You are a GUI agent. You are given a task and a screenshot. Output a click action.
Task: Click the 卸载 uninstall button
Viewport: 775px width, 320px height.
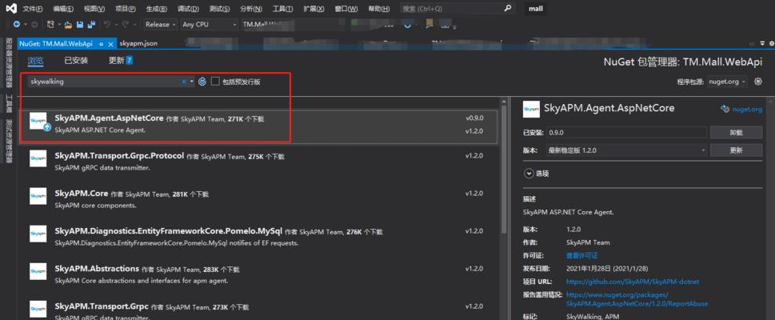tap(736, 133)
